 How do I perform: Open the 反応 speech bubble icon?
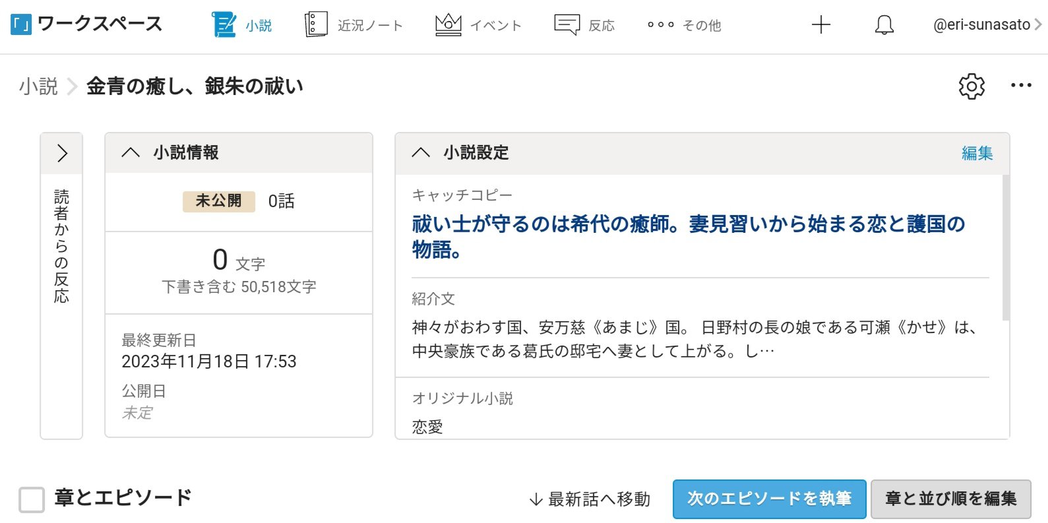tap(567, 25)
